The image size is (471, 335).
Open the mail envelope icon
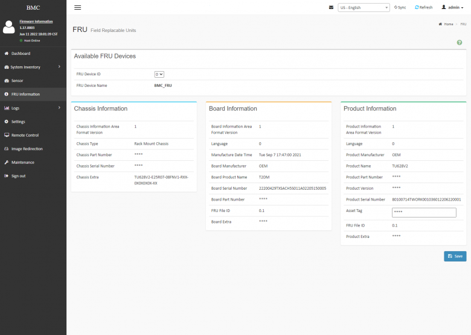point(331,7)
